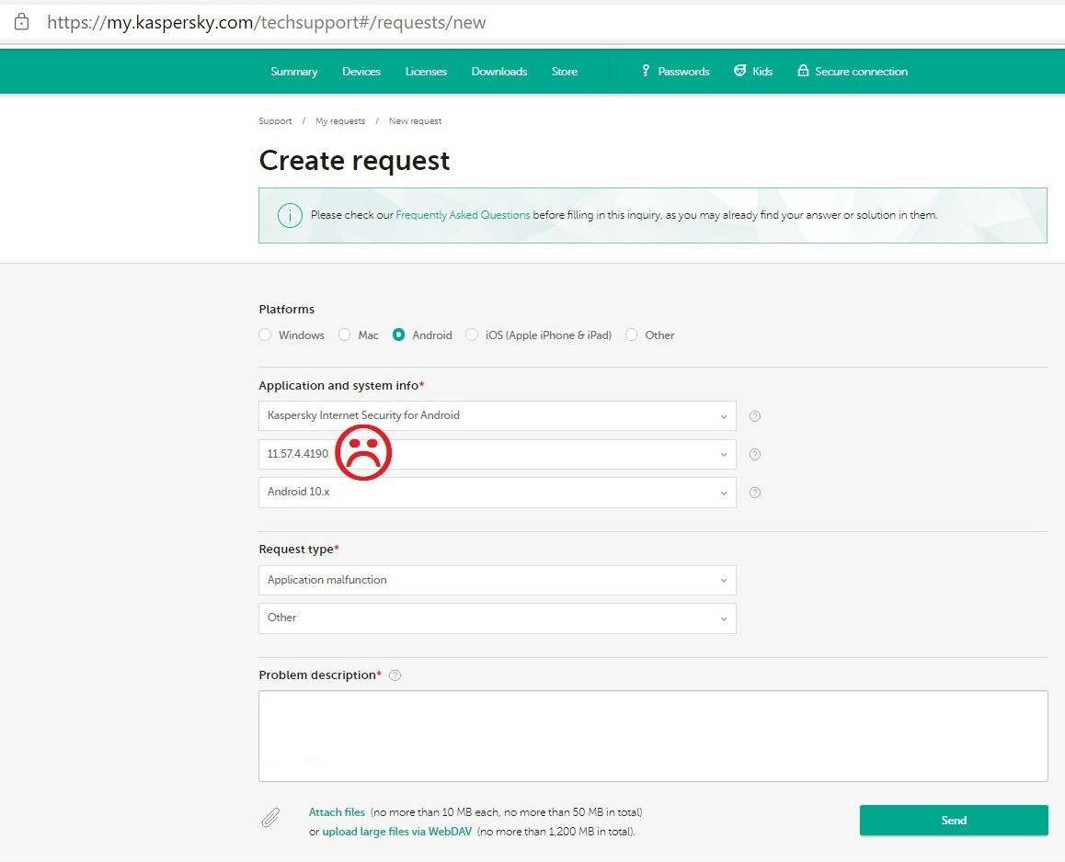Select the Mac platform radio button

(345, 335)
